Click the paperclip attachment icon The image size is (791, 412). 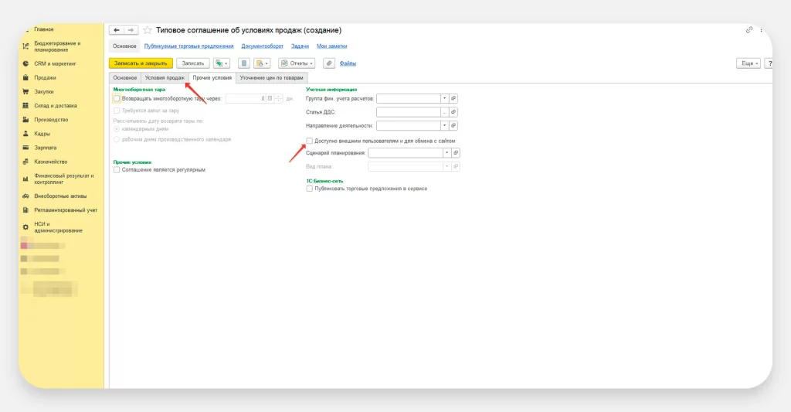pyautogui.click(x=328, y=63)
